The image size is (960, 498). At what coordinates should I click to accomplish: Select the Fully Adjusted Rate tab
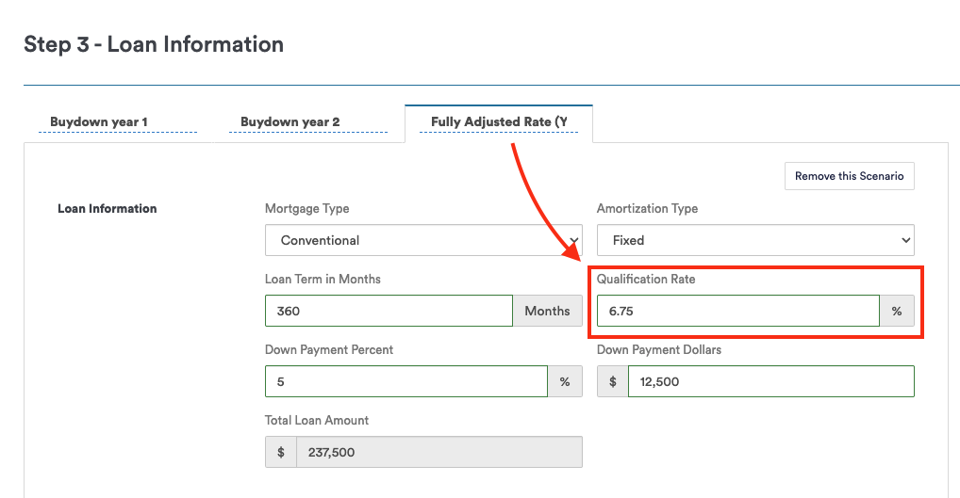(x=499, y=122)
